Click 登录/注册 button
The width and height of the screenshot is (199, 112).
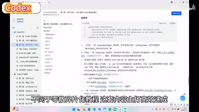coord(176,13)
